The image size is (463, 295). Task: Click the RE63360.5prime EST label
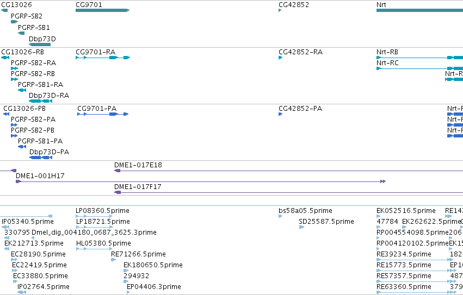tap(404, 287)
